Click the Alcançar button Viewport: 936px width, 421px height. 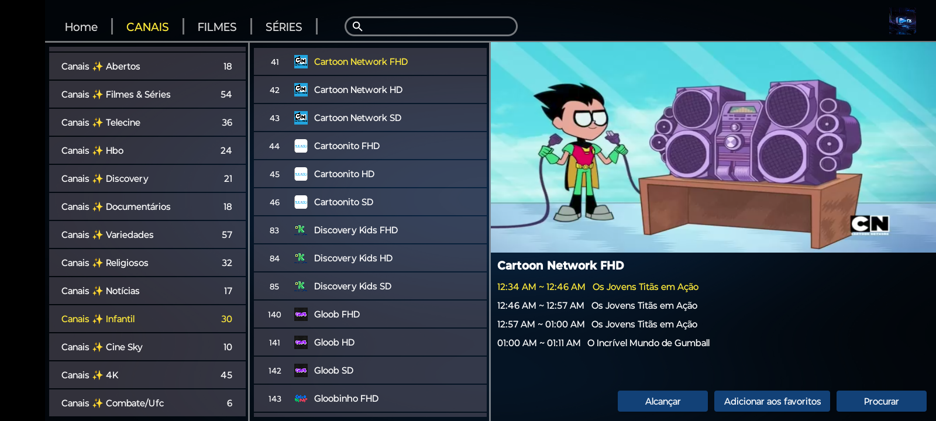[662, 401]
